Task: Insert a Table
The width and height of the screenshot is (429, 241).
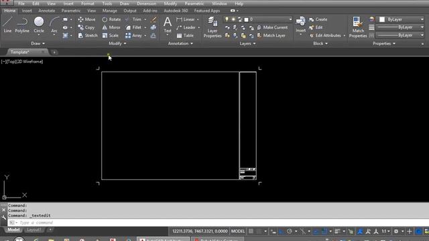Action: point(185,35)
